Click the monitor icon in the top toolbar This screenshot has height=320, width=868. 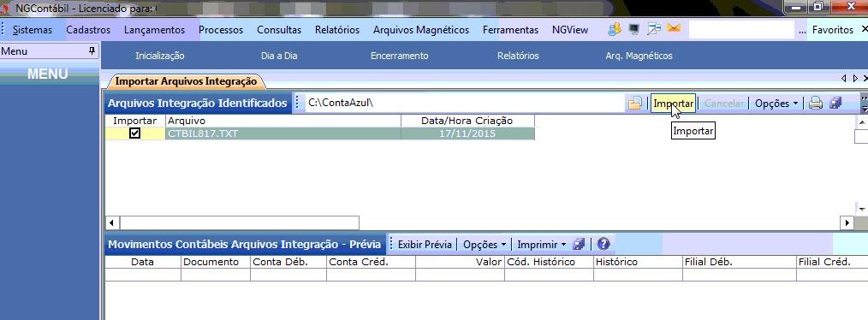[x=634, y=29]
